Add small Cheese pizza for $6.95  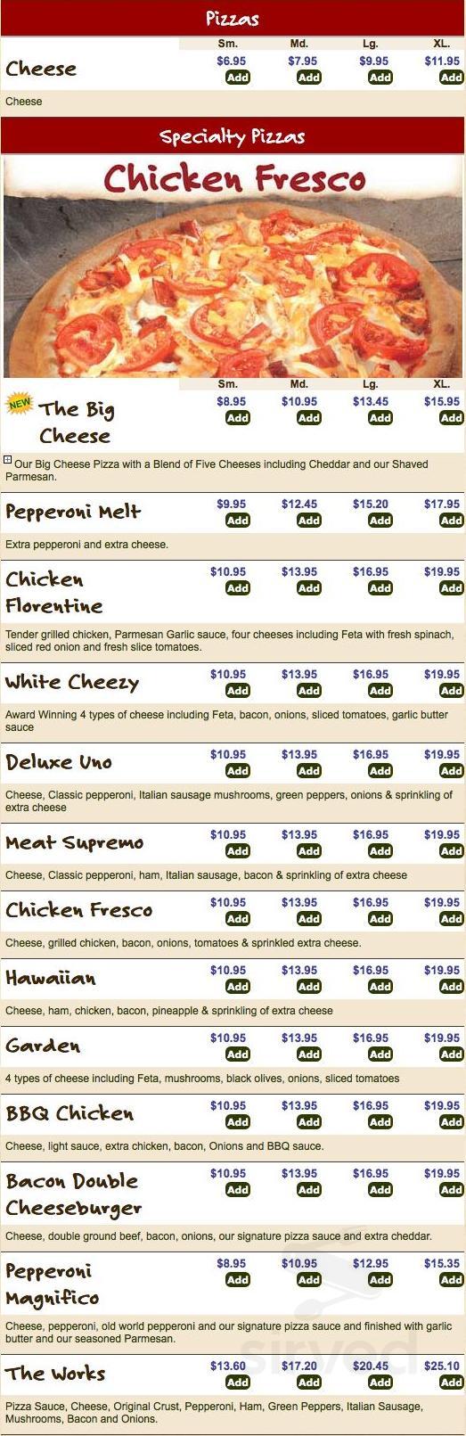point(237,78)
